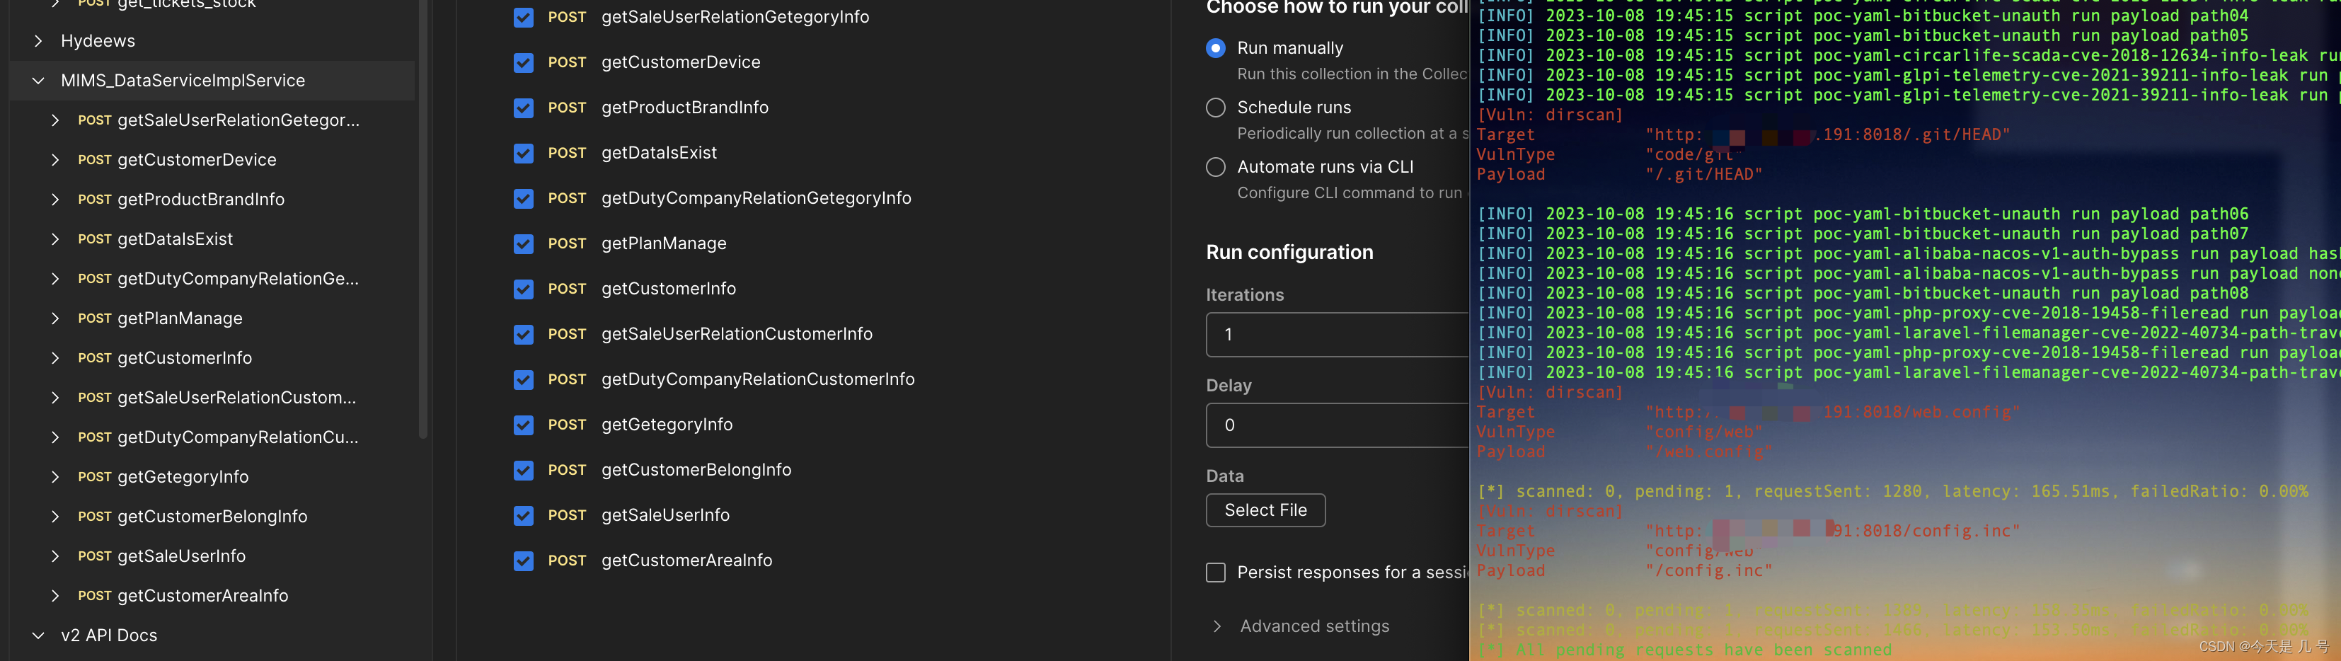Toggle getCustomerInfo request checkbox
Image resolution: width=2341 pixels, height=661 pixels.
point(524,289)
